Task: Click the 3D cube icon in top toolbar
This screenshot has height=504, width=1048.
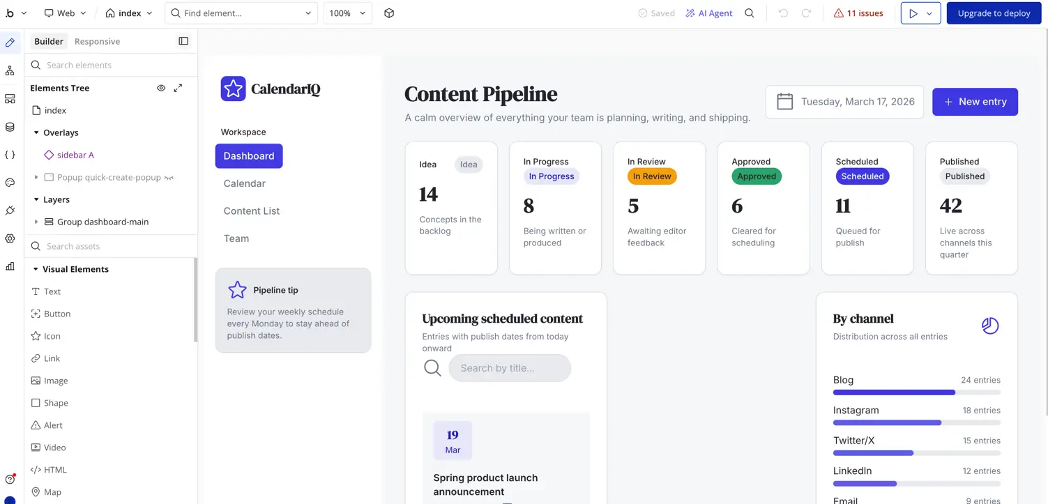Action: (389, 13)
